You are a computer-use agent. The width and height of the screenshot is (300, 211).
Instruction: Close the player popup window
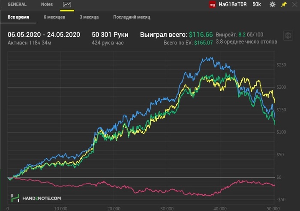pyautogui.click(x=295, y=4)
